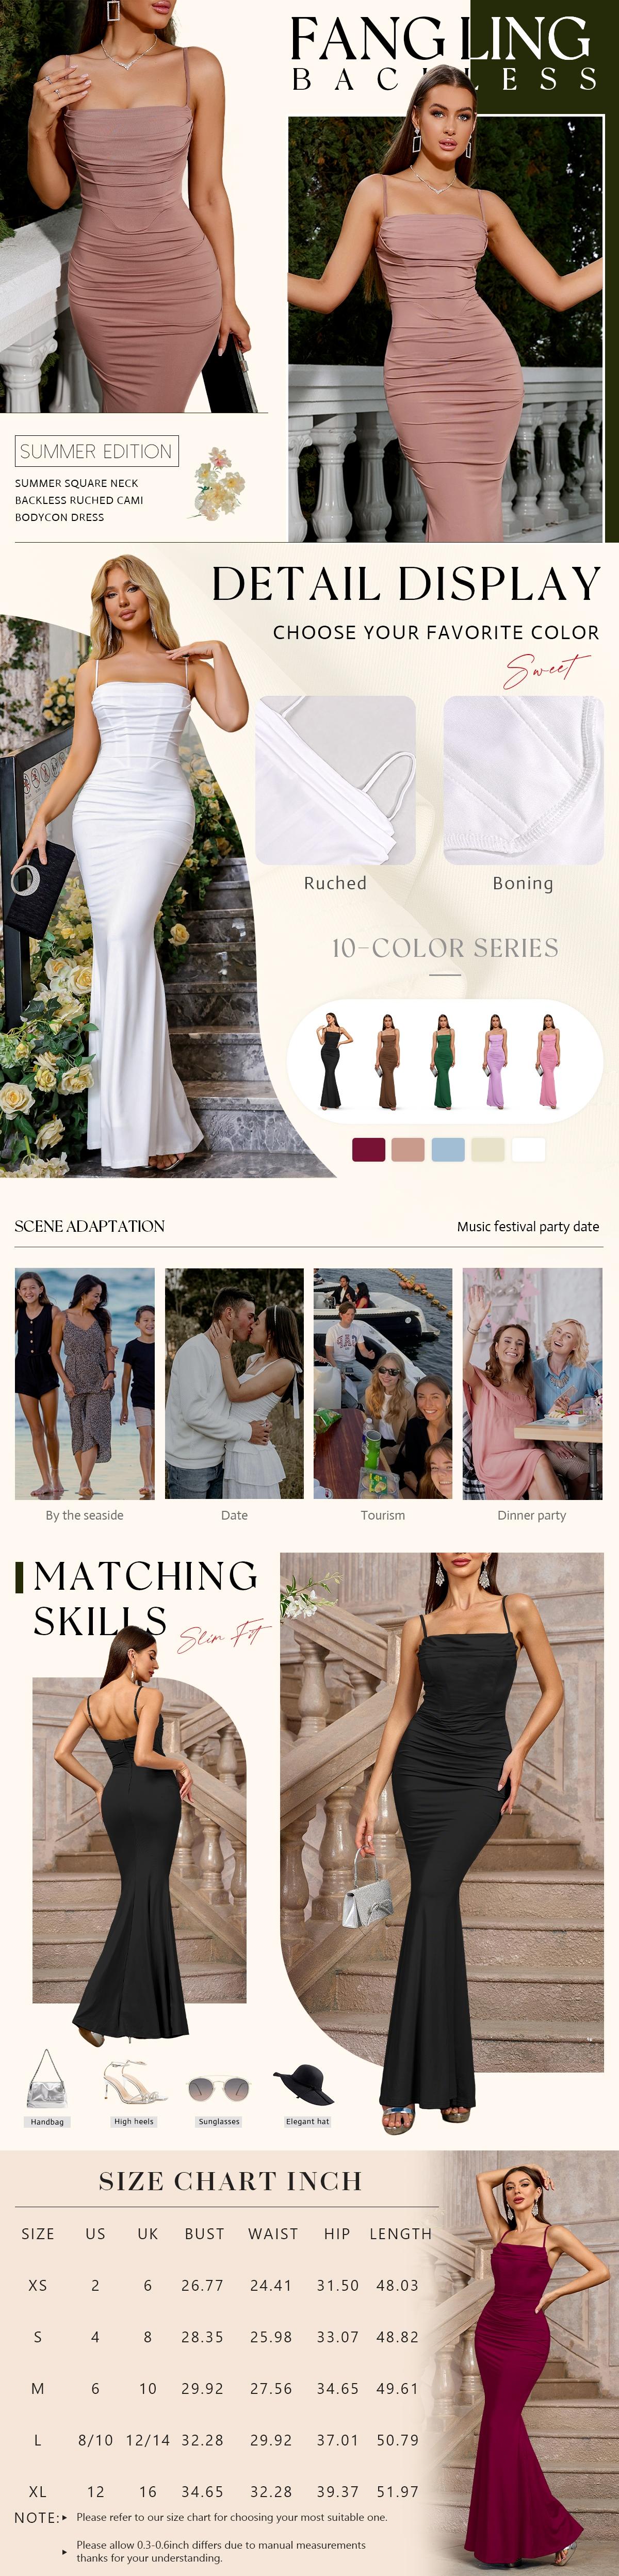Viewport: 619px width, 2576px height.
Task: Click the high heels accessory icon
Action: (x=134, y=2082)
